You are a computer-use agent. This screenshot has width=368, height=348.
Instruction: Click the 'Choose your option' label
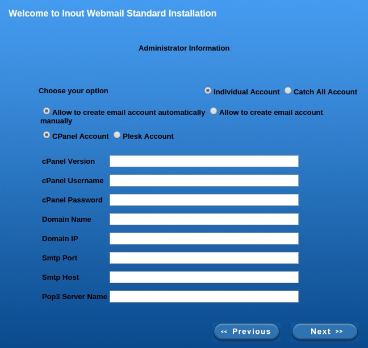click(x=73, y=91)
